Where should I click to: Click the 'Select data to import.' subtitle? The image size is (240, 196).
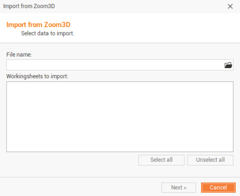click(x=48, y=33)
